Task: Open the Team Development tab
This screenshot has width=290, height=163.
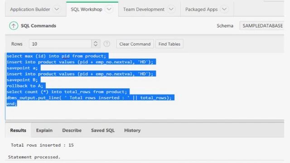Action: tap(144, 9)
